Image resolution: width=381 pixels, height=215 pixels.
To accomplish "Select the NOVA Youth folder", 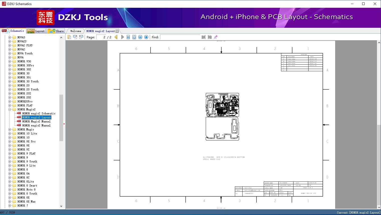I will pyautogui.click(x=25, y=53).
